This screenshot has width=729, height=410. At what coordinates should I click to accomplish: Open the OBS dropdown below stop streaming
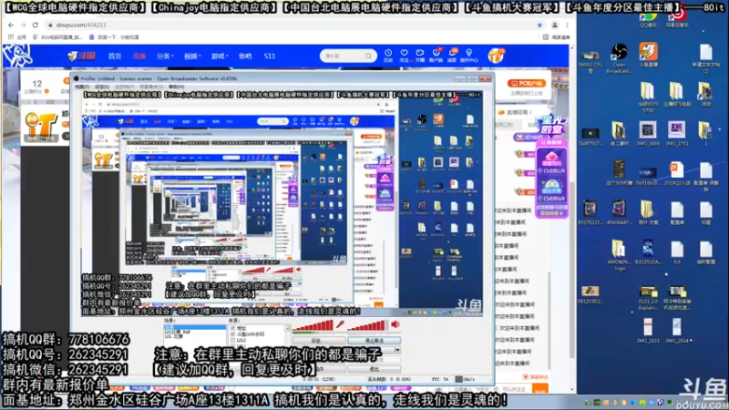(397, 350)
